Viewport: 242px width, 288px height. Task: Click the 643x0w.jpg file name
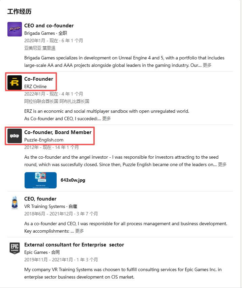(73, 180)
